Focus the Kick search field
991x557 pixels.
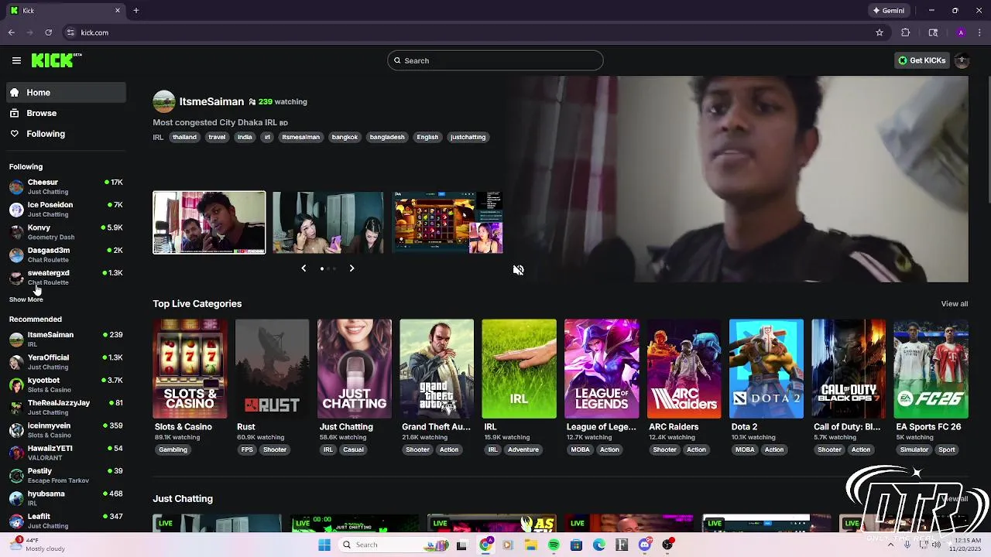pos(495,60)
